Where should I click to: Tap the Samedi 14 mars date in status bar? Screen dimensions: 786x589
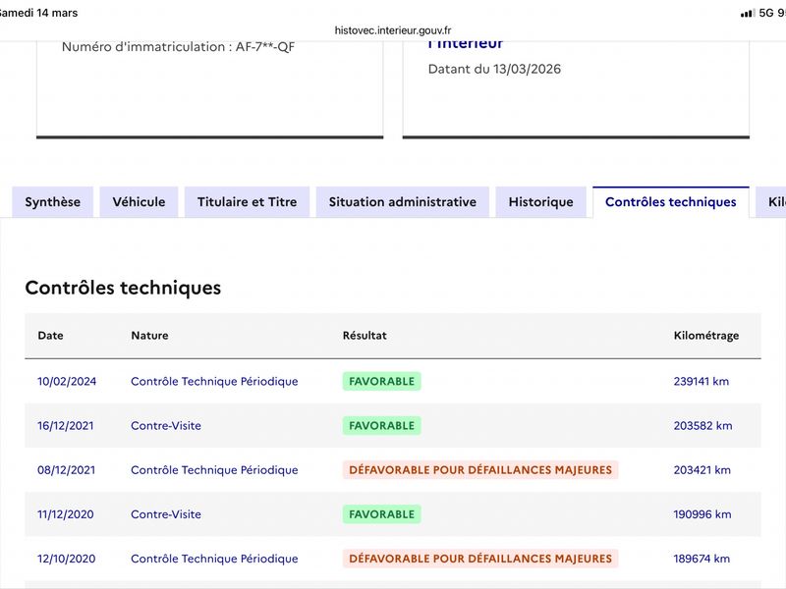click(39, 13)
